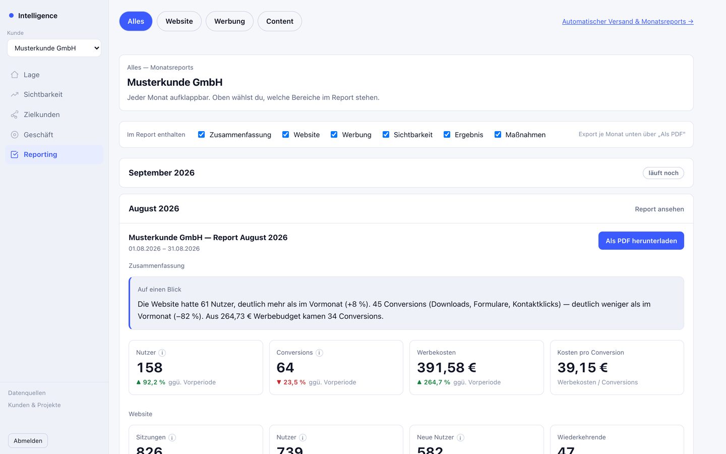726x454 pixels.
Task: Click the Abmelden logout button
Action: click(x=28, y=440)
